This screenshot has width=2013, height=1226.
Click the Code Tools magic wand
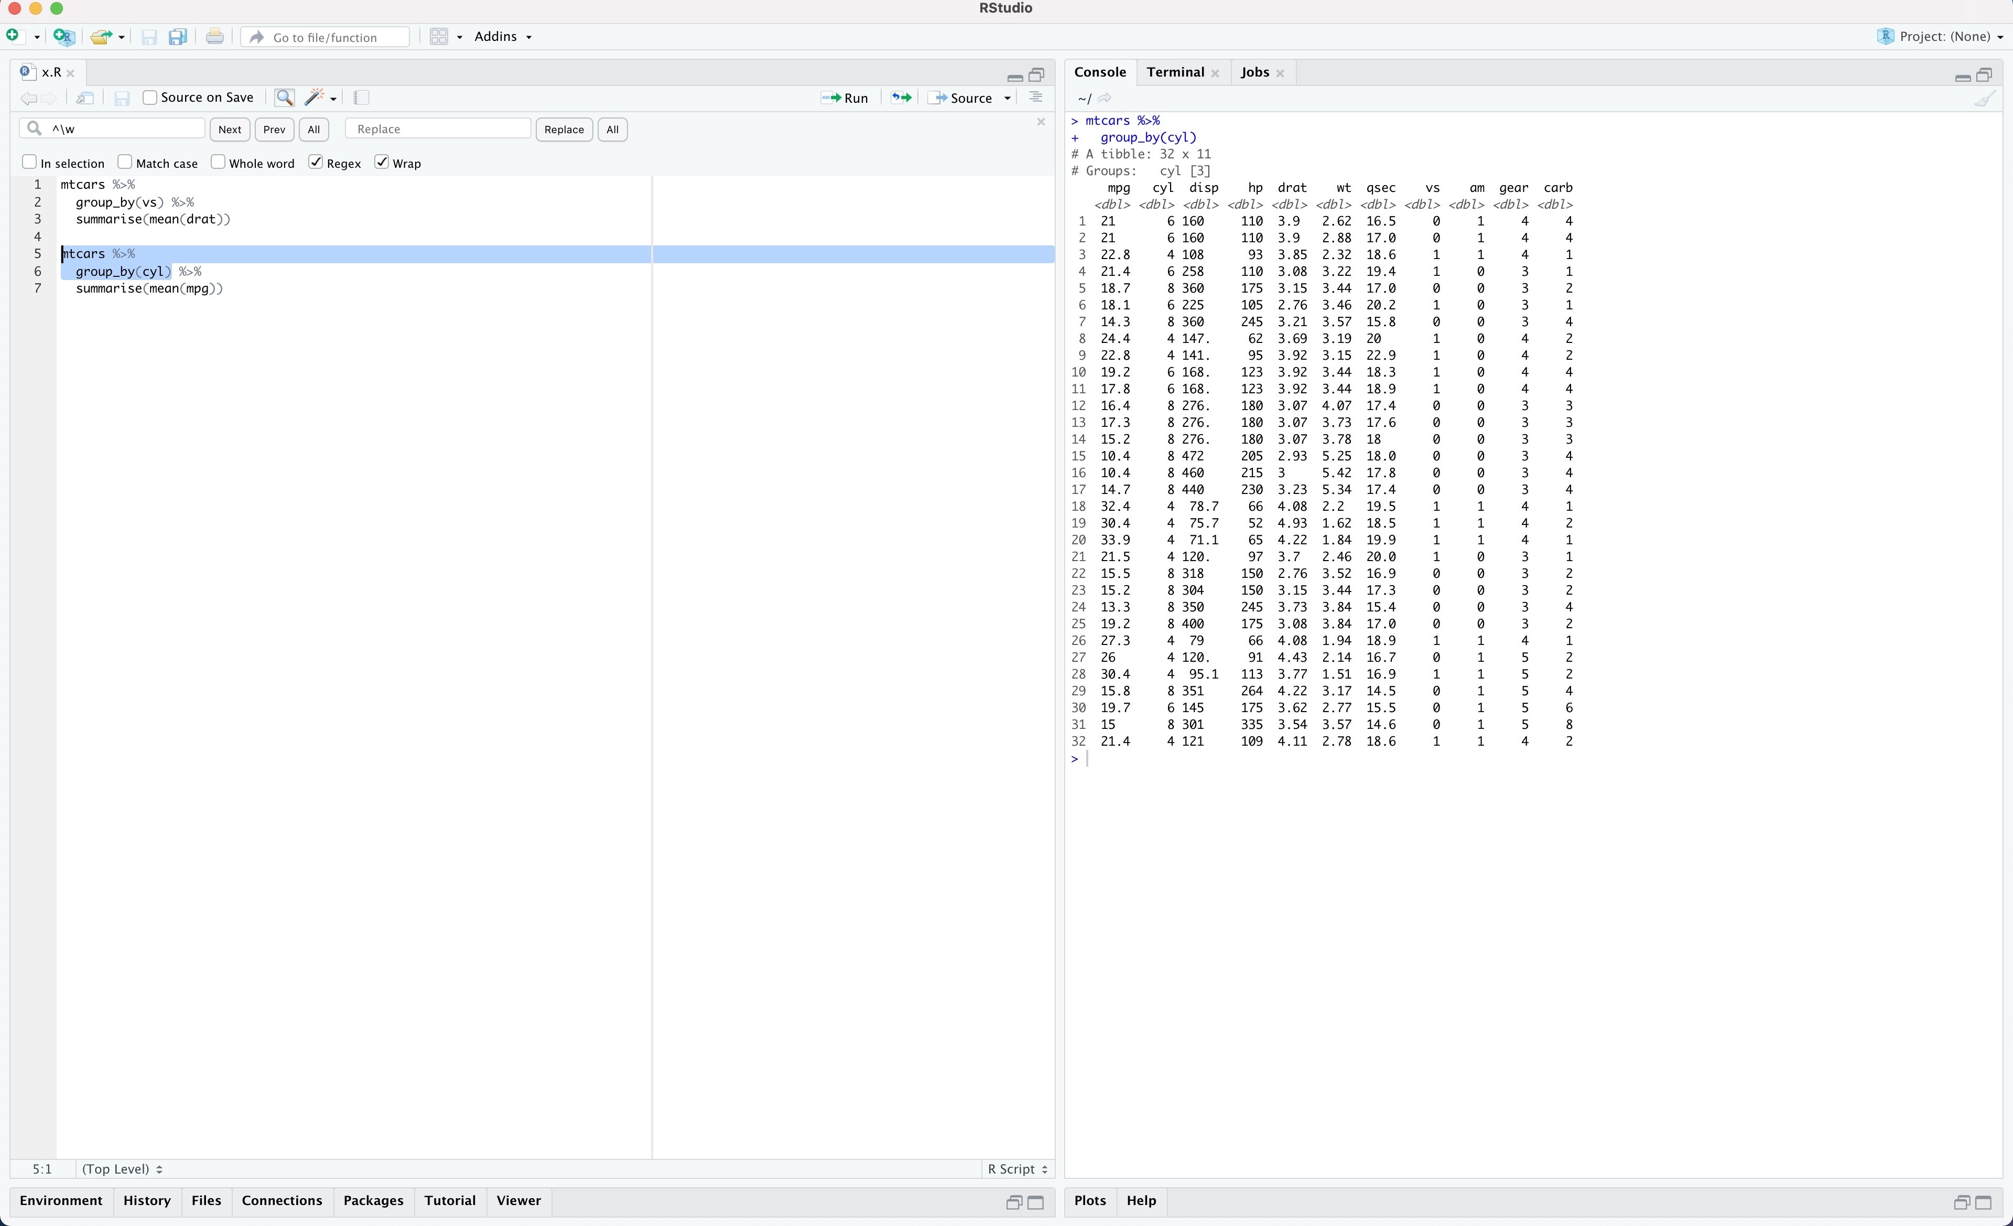tap(315, 97)
